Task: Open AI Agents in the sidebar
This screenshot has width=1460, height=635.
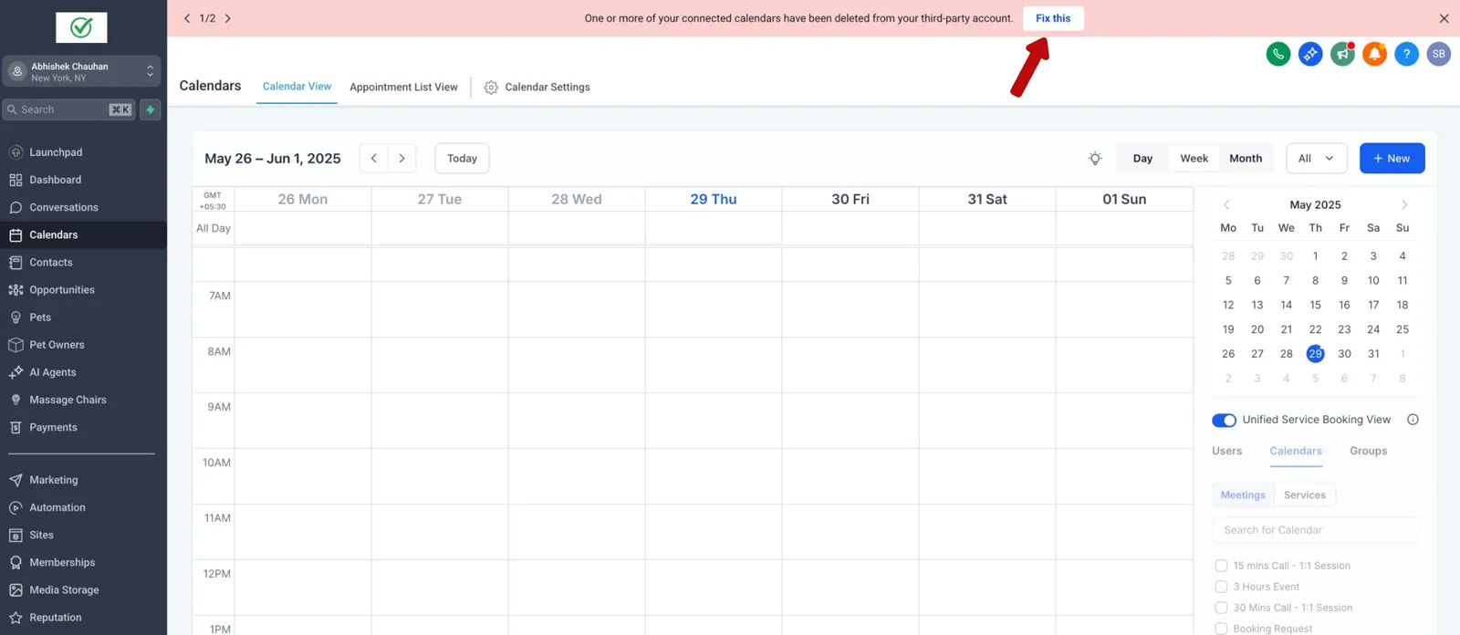Action: click(x=52, y=372)
